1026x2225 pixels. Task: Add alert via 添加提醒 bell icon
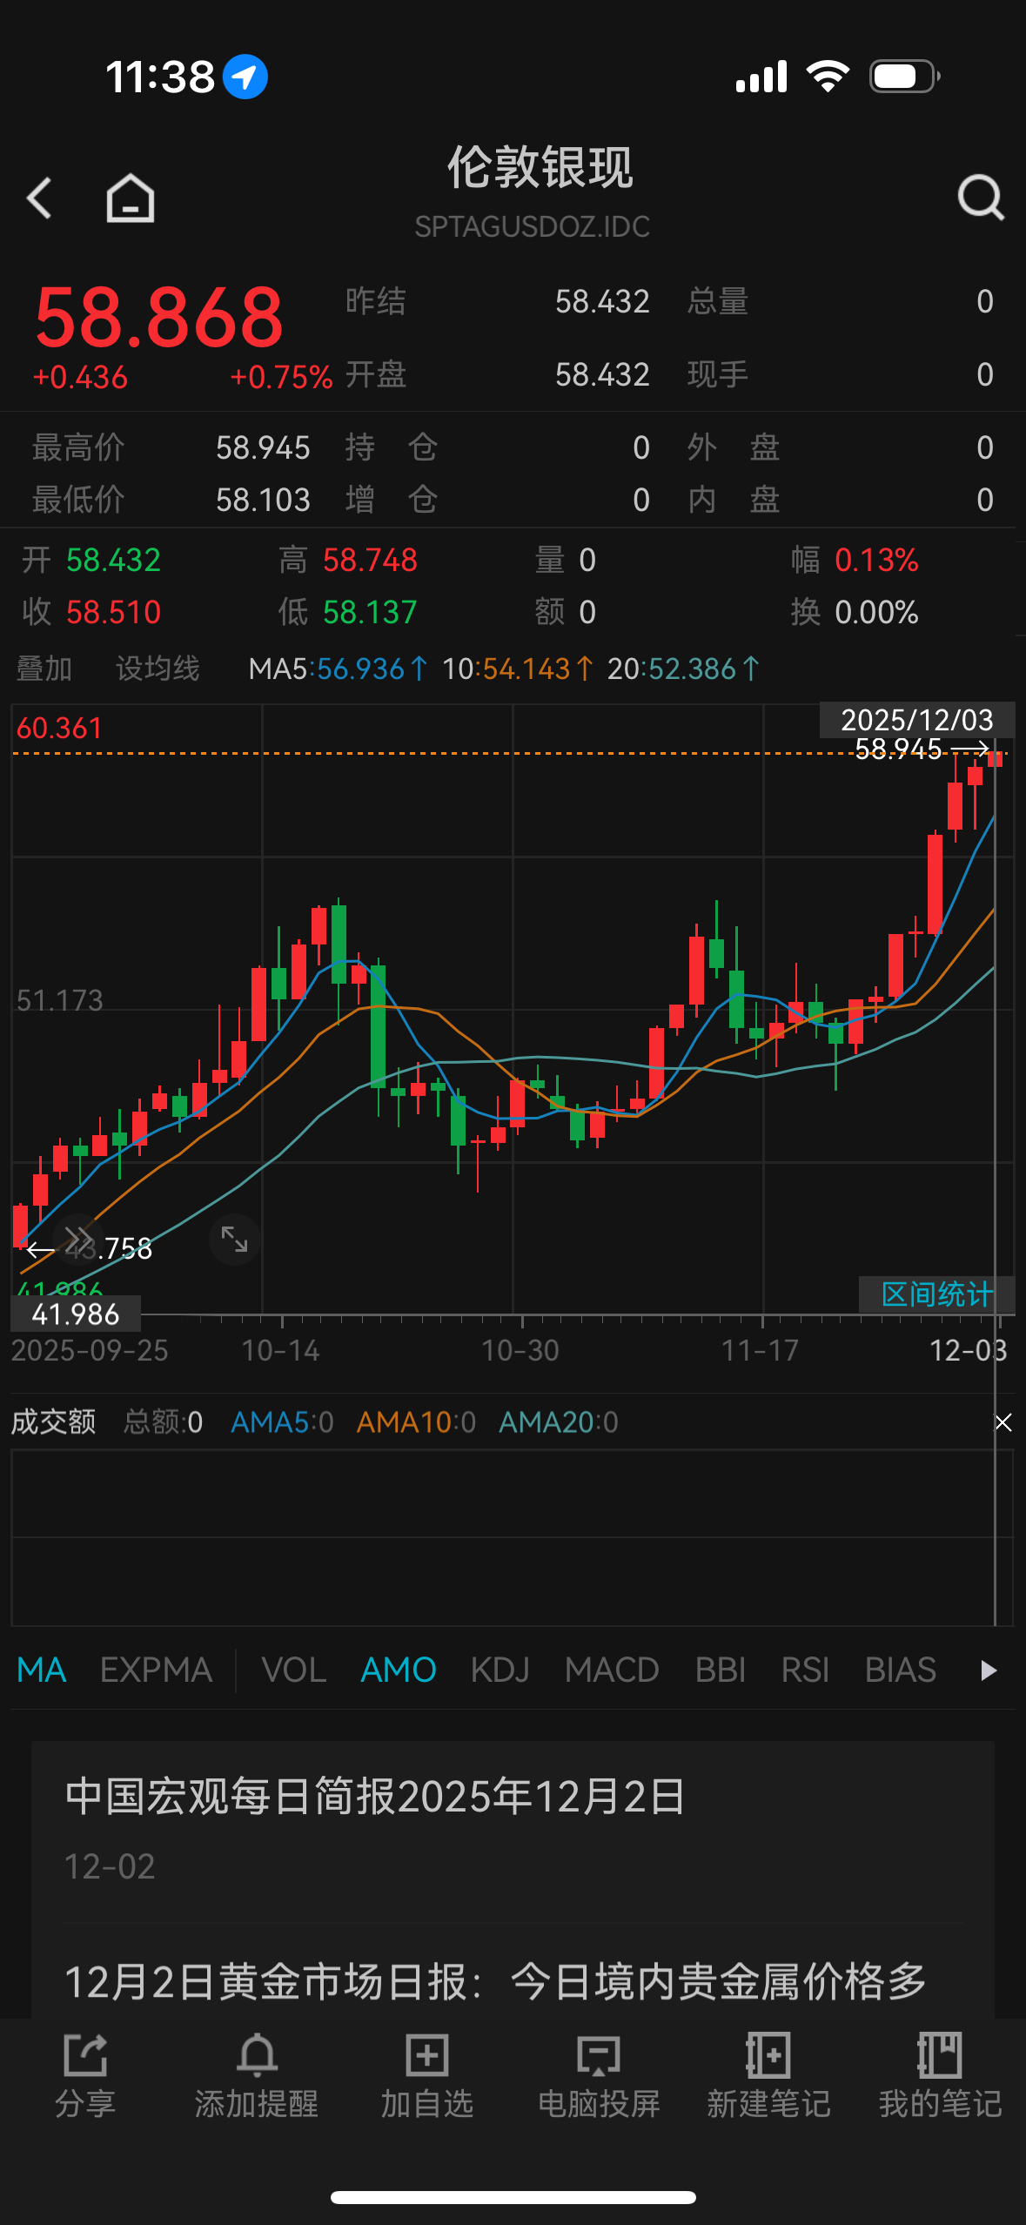[257, 2075]
